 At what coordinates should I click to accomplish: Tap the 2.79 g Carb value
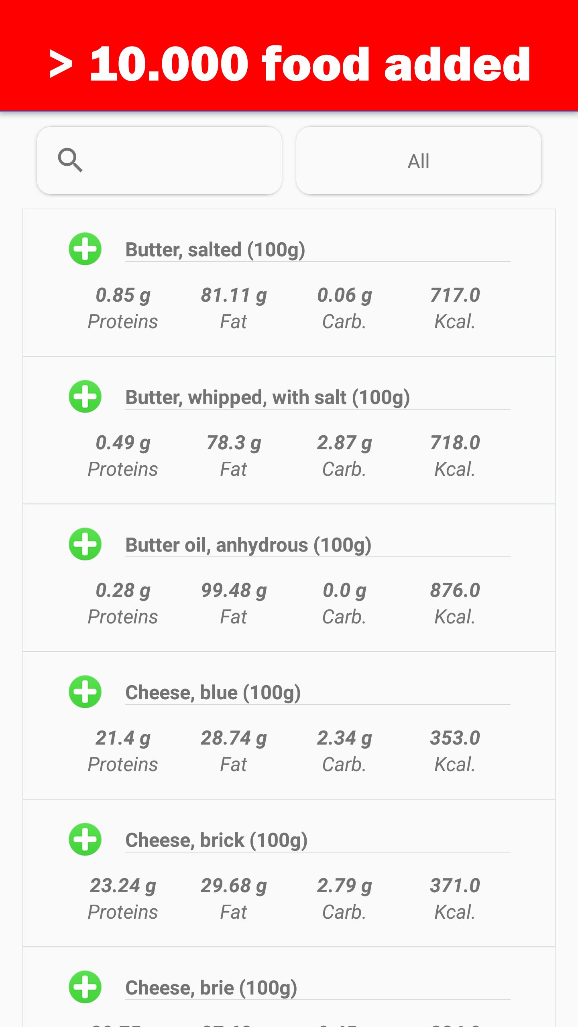[344, 886]
